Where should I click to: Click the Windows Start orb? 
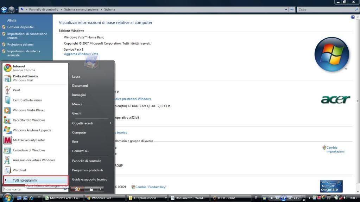point(8,198)
